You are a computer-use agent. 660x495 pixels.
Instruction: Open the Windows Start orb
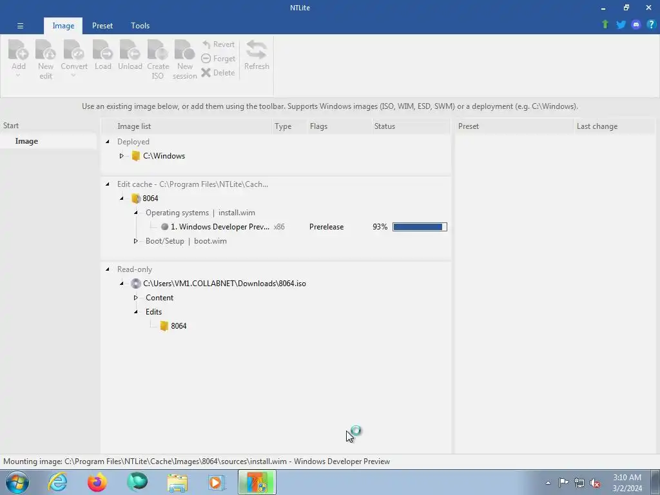(17, 482)
